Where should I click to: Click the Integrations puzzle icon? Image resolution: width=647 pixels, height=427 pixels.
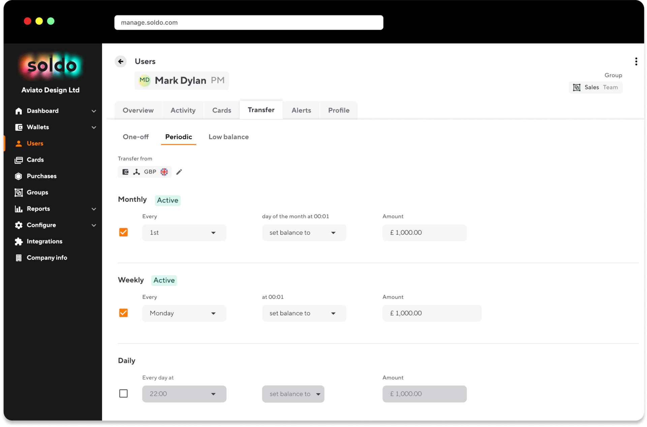pyautogui.click(x=19, y=241)
